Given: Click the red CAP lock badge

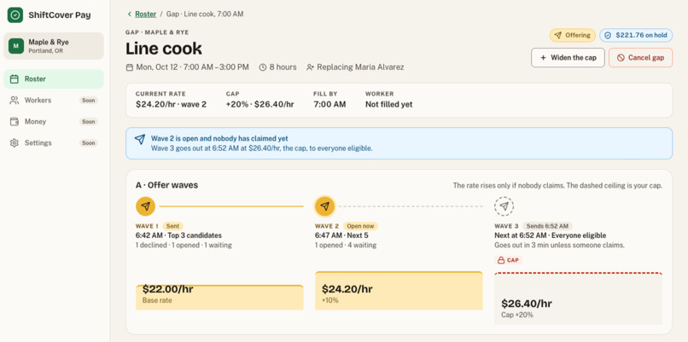Looking at the screenshot, I should pyautogui.click(x=508, y=260).
